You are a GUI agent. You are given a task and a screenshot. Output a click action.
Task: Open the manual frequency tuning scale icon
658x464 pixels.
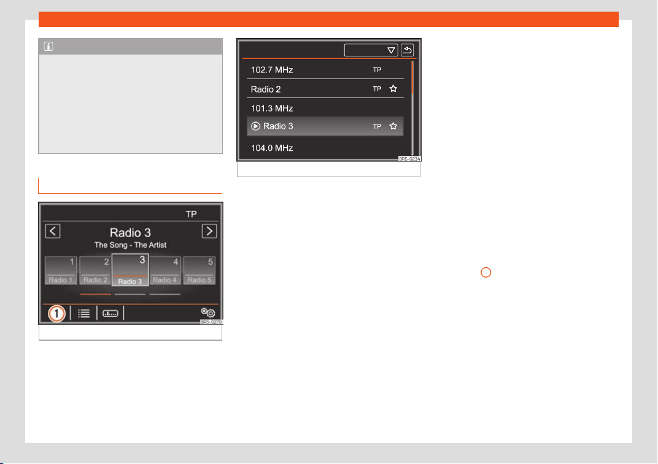110,314
